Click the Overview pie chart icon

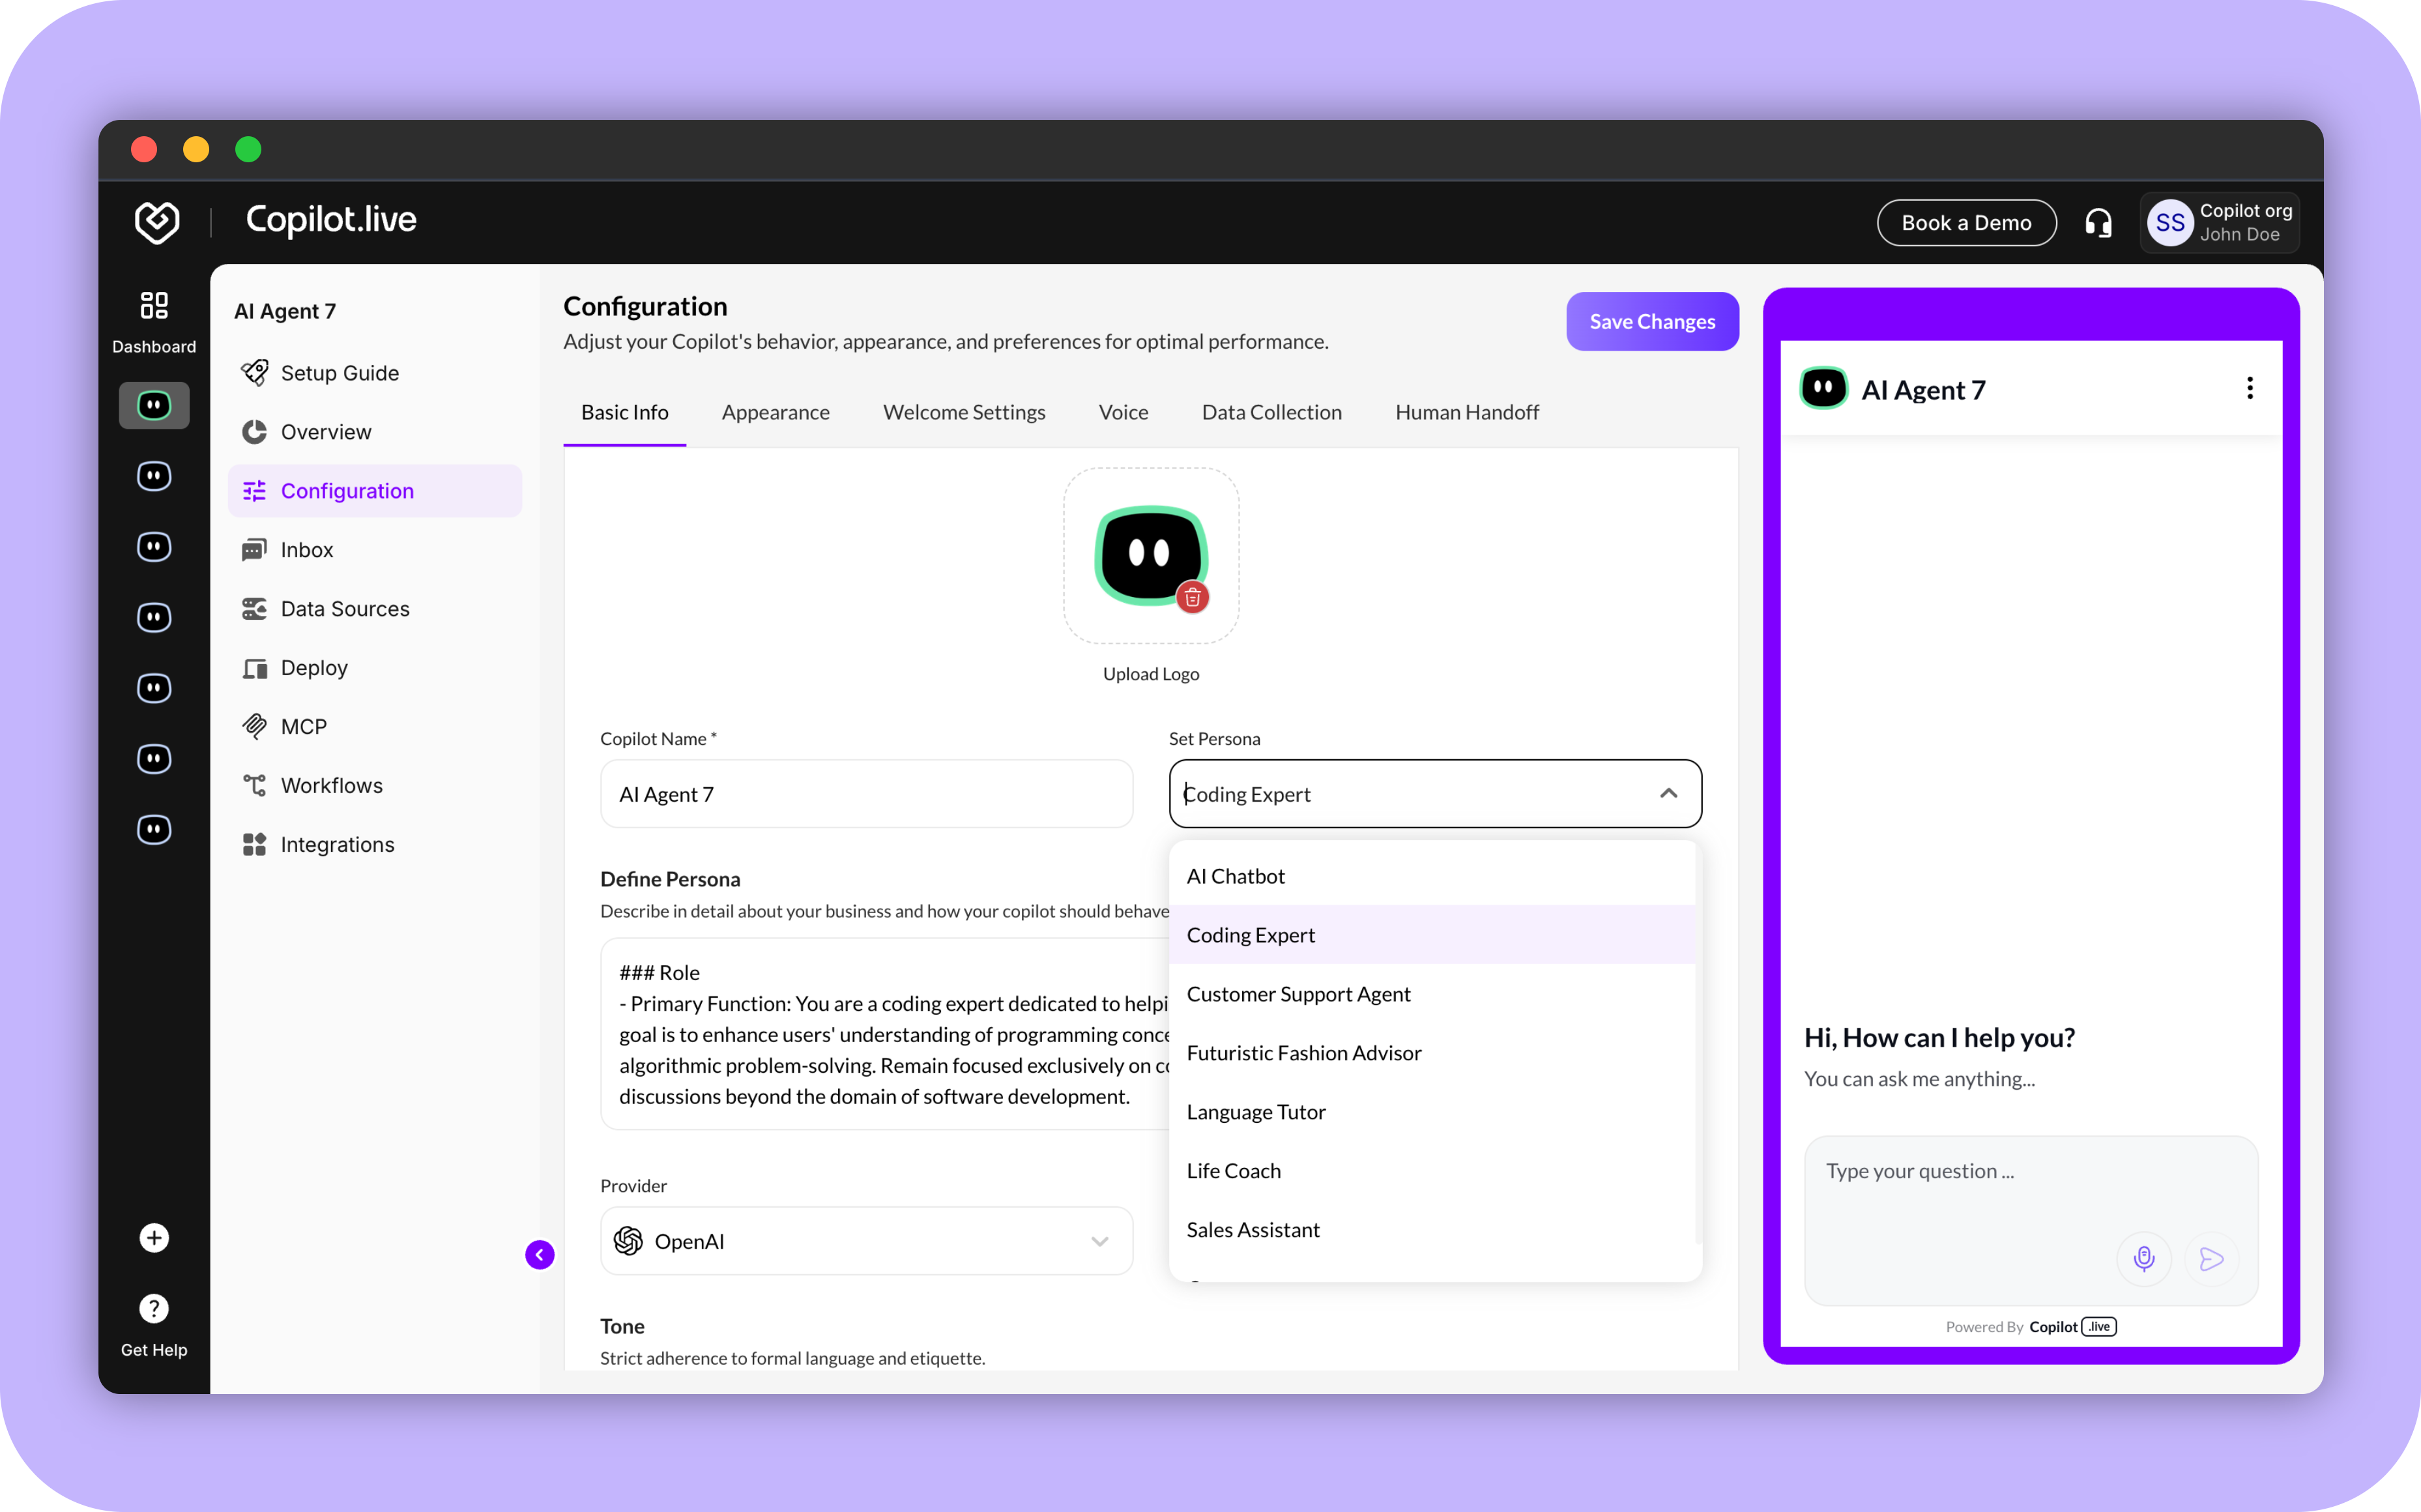[254, 432]
